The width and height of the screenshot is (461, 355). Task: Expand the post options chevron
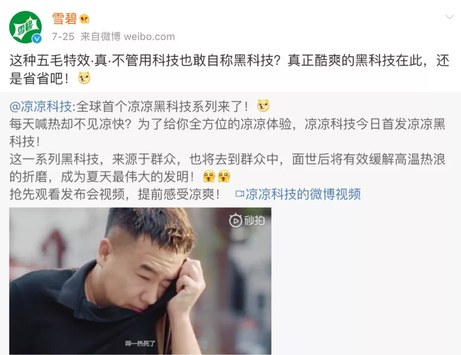point(449,17)
